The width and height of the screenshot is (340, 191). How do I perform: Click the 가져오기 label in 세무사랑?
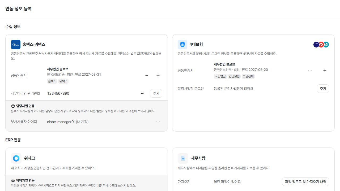click(x=184, y=182)
